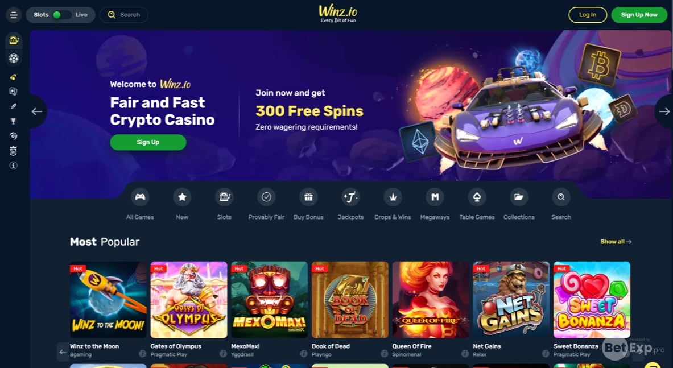This screenshot has width=673, height=368.
Task: Open the Gates of Olympus game thumbnail
Action: (189, 300)
